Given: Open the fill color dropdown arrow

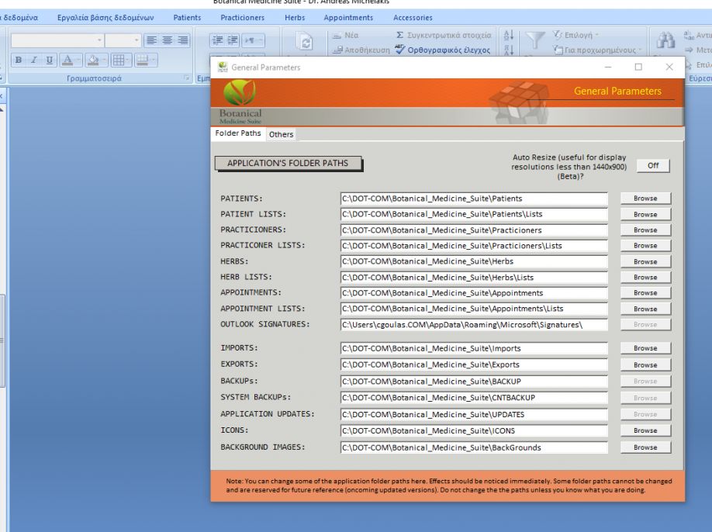Looking at the screenshot, I should pyautogui.click(x=105, y=60).
